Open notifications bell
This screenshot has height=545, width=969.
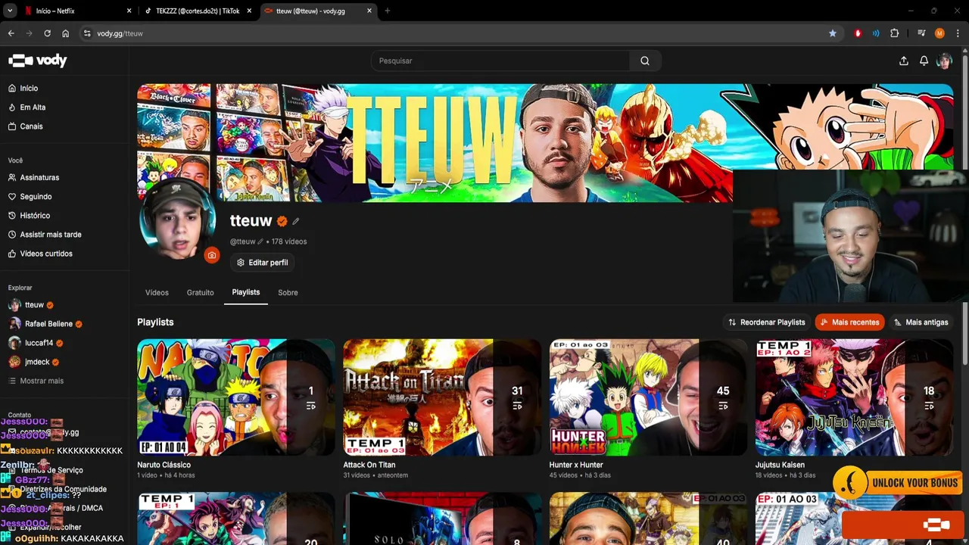[x=924, y=61]
